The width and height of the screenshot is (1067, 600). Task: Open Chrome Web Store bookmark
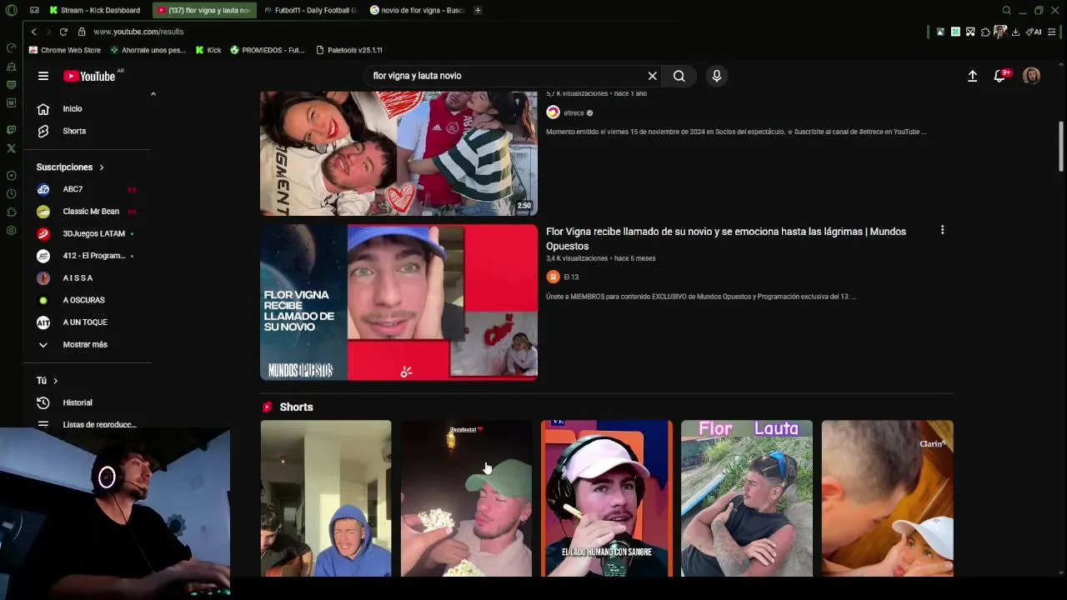pos(64,50)
